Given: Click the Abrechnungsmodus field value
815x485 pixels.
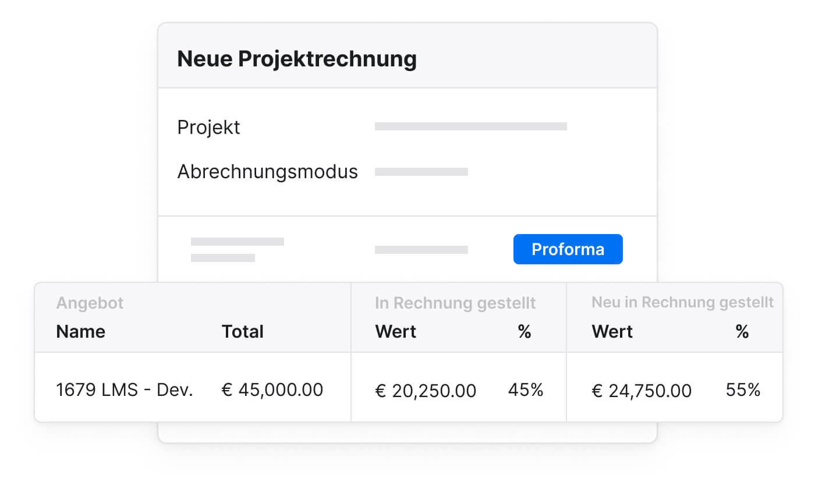Looking at the screenshot, I should click(421, 172).
